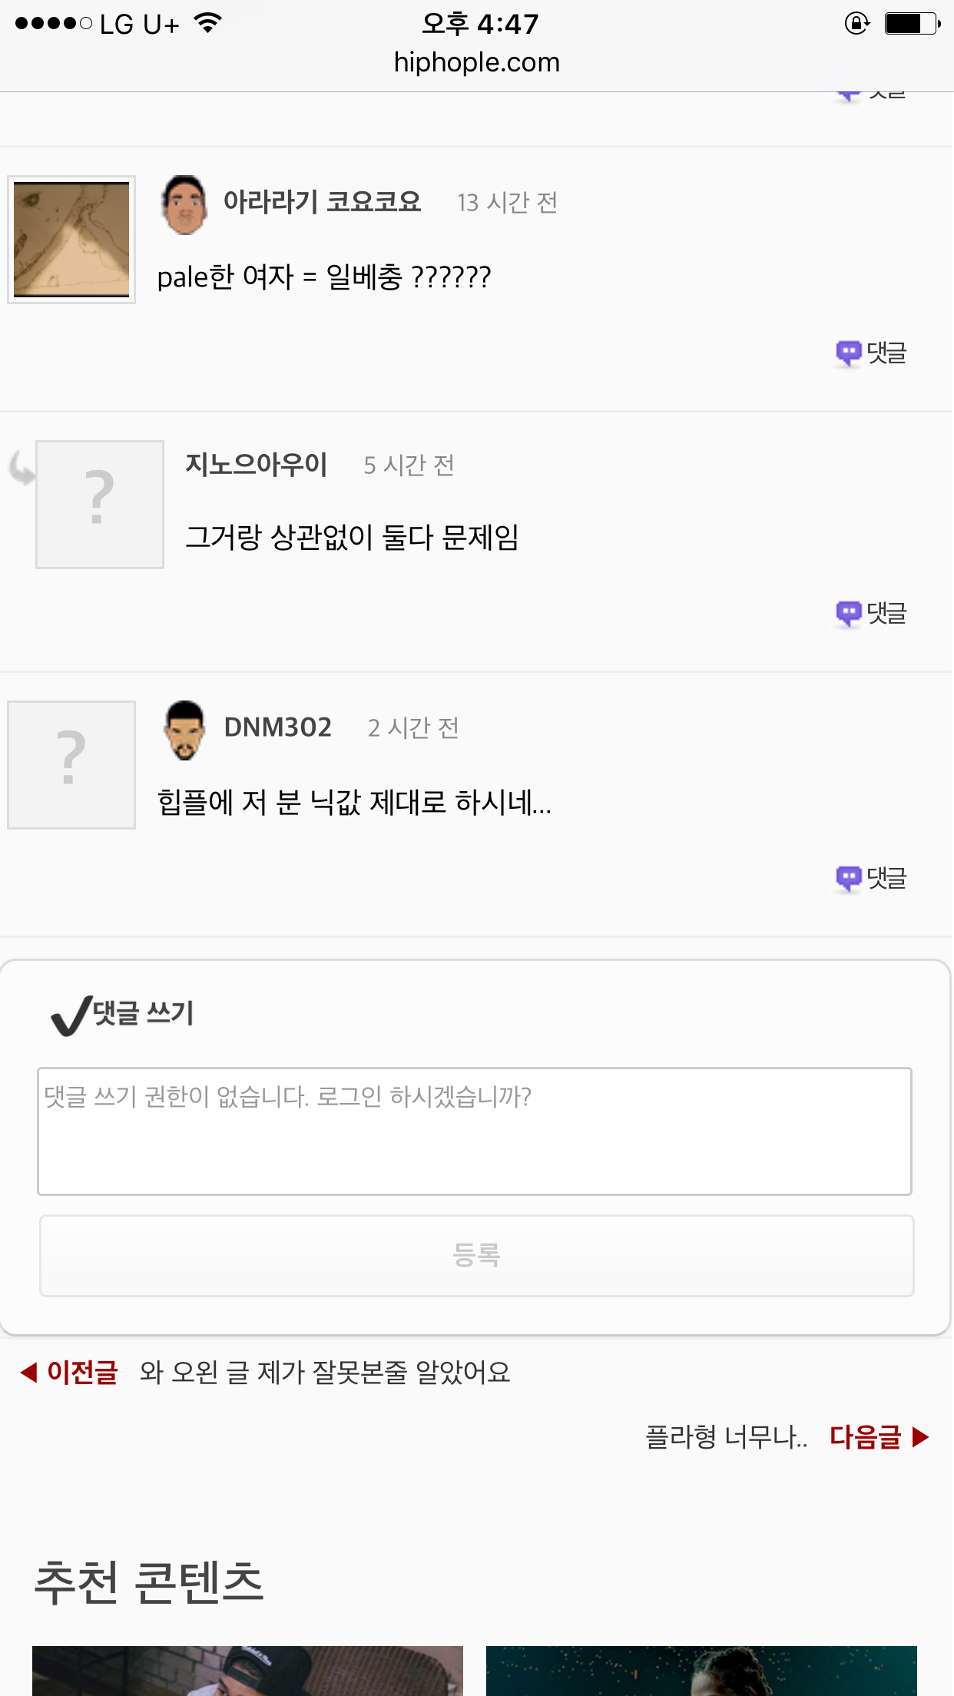
Task: Tap the bearded badge beside DNM302
Action: [x=184, y=730]
